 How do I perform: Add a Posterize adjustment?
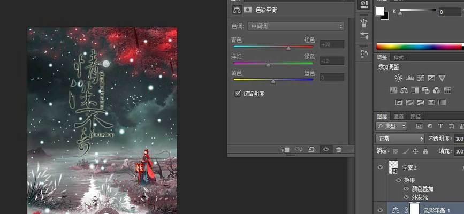click(409, 102)
